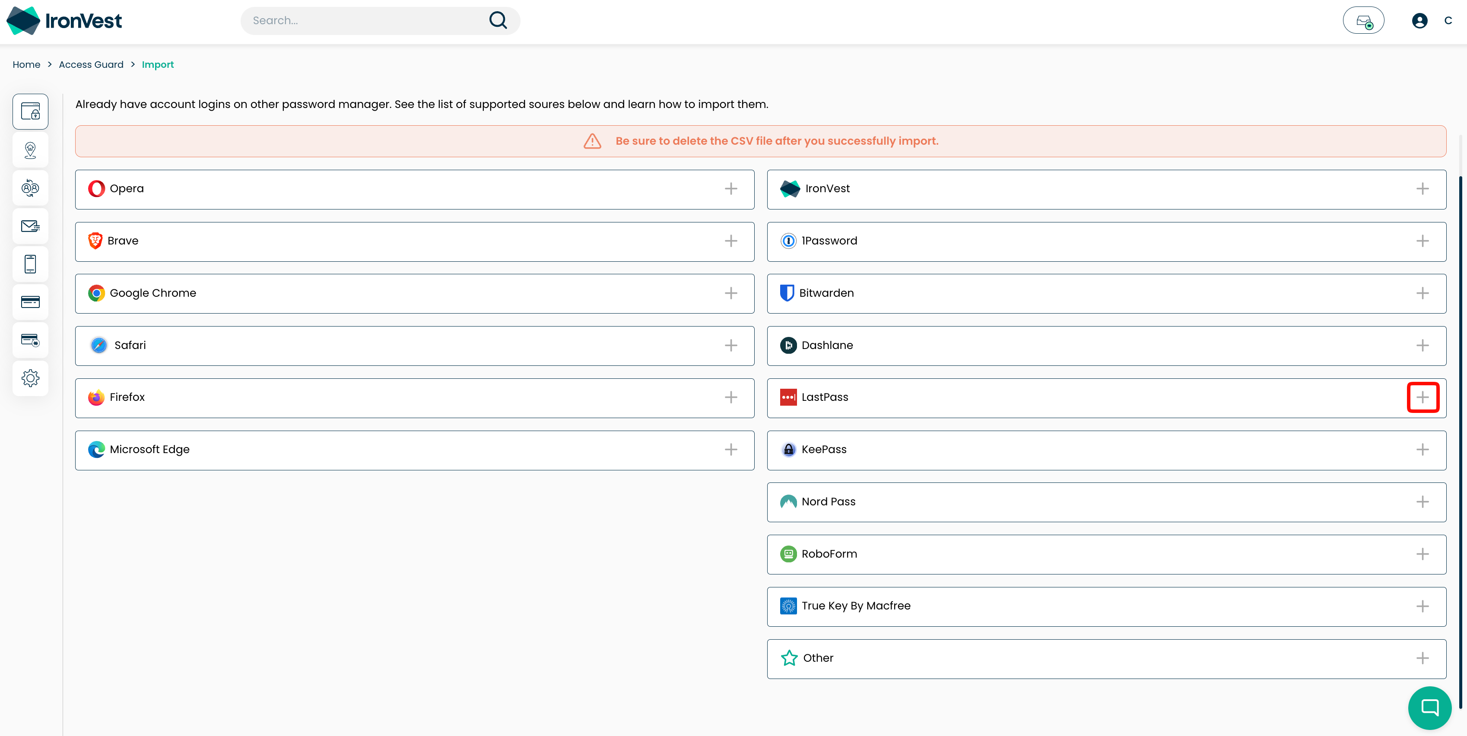Viewport: 1467px width, 736px height.
Task: Expand the Firefox import section
Action: coord(730,397)
